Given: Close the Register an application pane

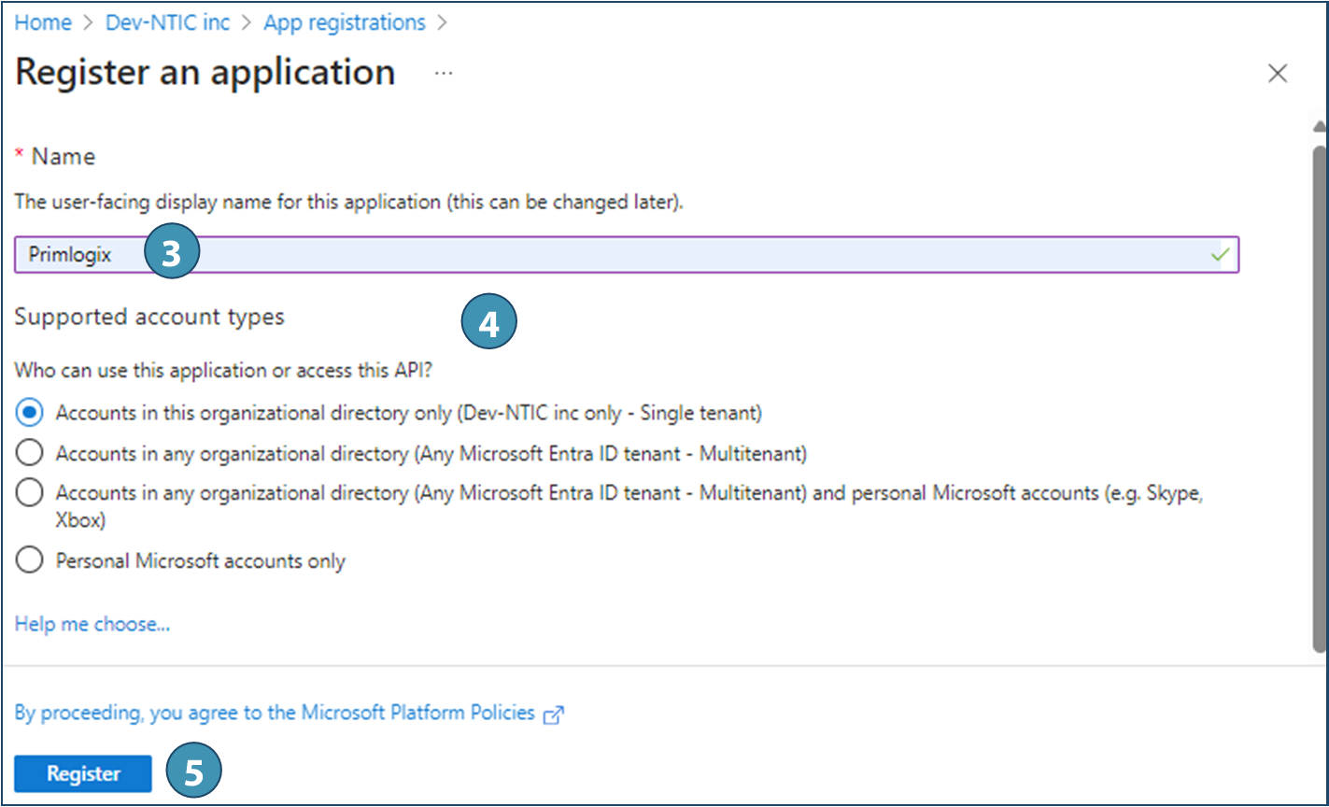Looking at the screenshot, I should 1278,74.
